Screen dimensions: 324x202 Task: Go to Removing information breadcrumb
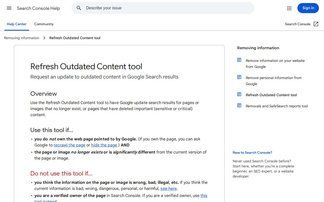click(x=22, y=38)
